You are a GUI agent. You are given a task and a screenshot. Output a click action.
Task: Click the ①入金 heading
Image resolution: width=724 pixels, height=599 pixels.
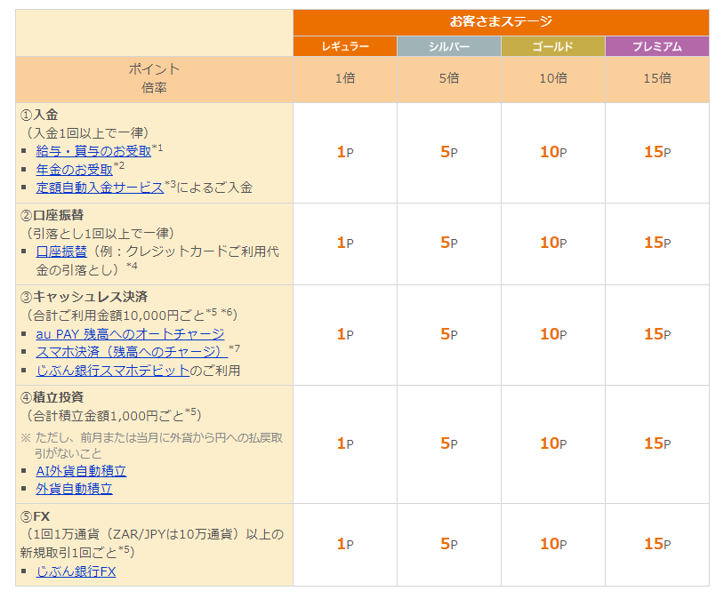pos(39,115)
